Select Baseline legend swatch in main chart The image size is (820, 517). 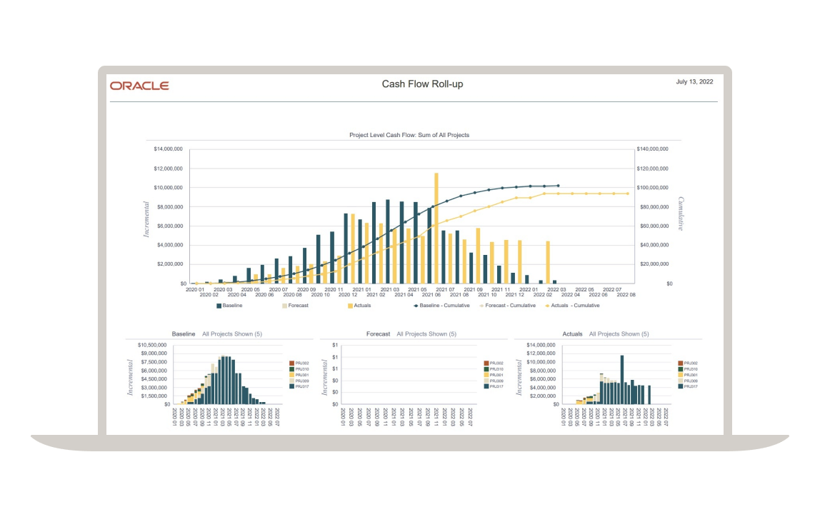219,306
